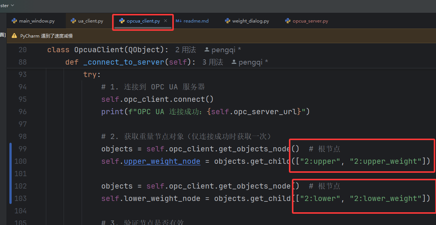Switch to the opcua_server.py tab

(x=310, y=21)
